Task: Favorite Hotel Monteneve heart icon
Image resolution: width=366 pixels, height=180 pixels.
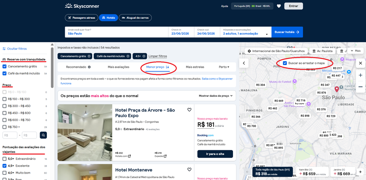Action: pyautogui.click(x=189, y=169)
